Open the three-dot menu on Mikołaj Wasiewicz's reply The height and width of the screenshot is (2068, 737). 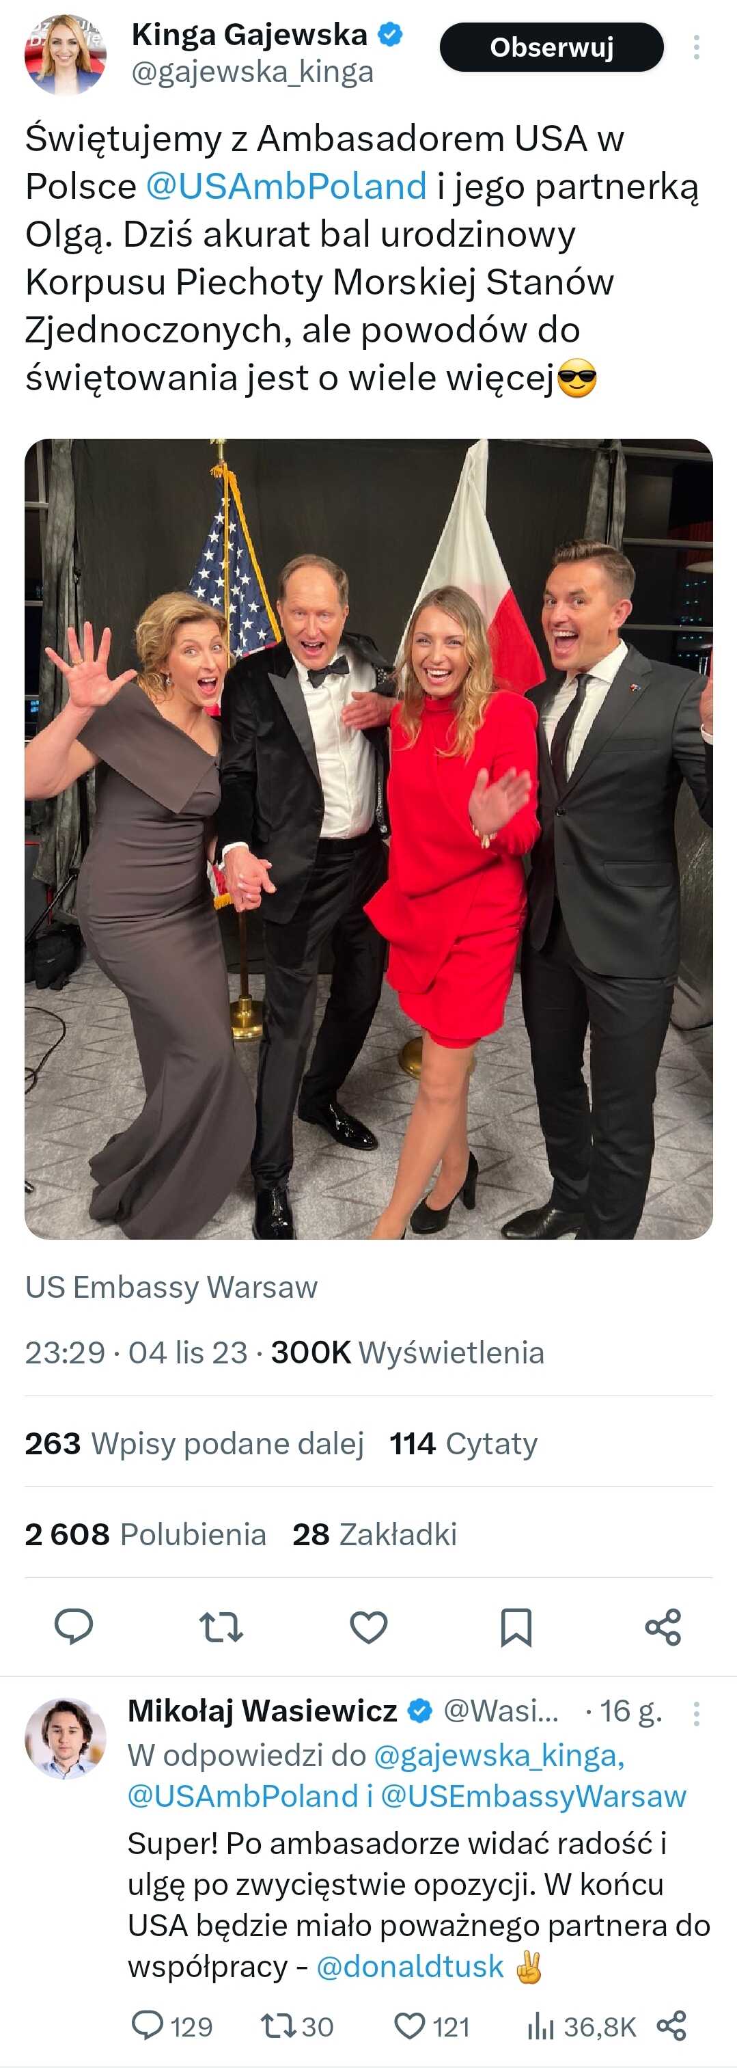click(x=696, y=1713)
